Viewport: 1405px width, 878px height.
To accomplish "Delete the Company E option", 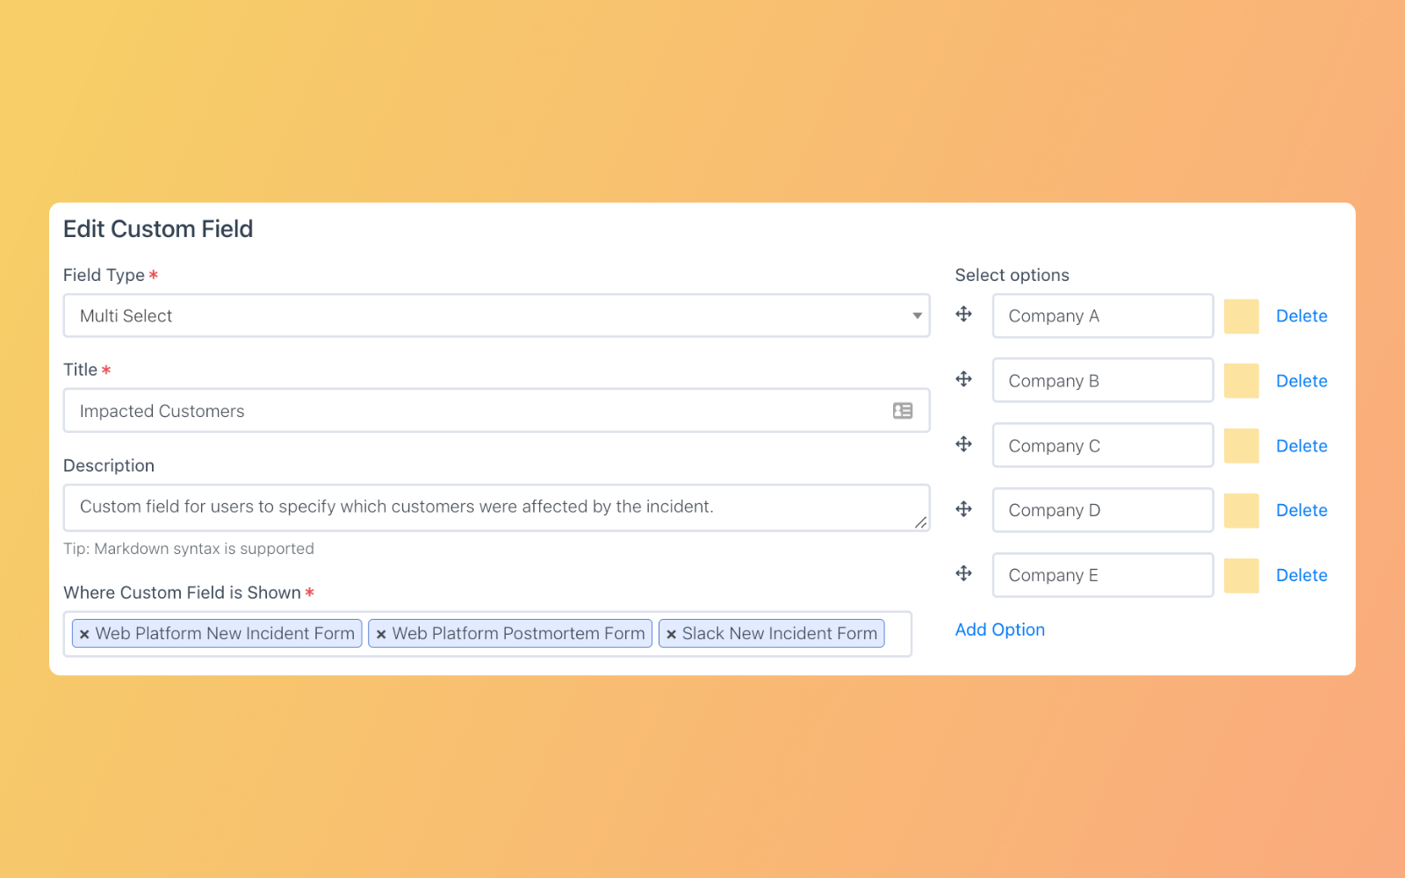I will [x=1302, y=575].
